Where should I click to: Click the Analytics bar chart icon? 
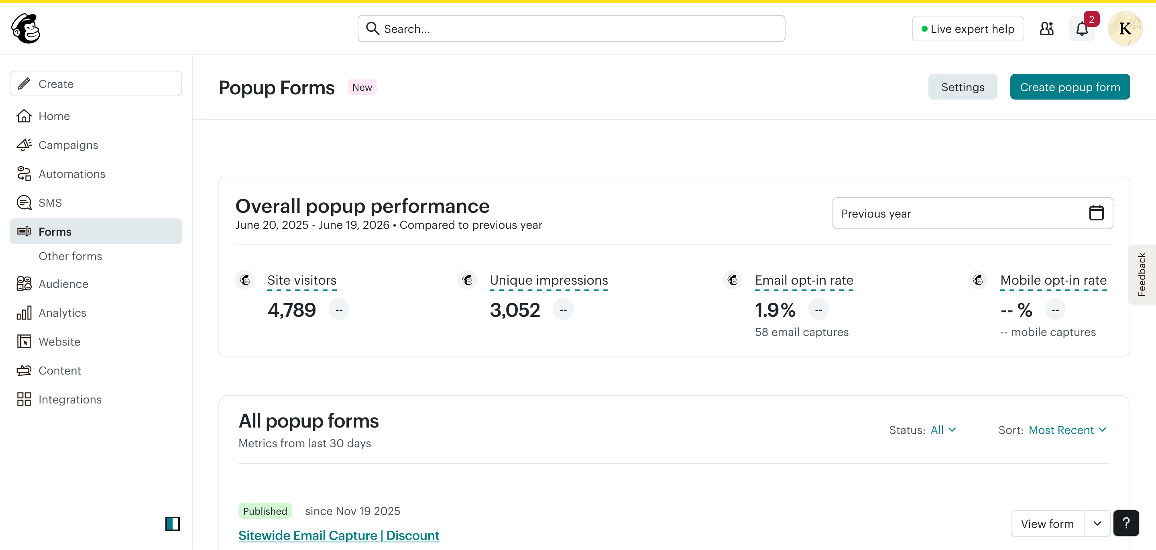pos(24,312)
